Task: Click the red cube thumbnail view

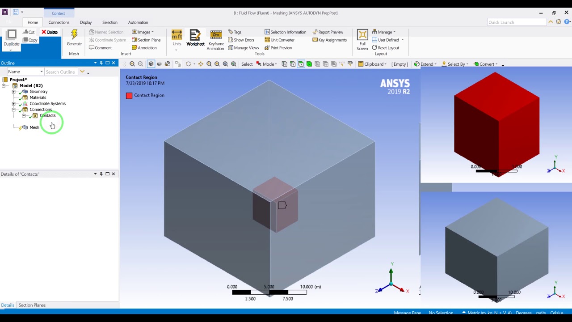Action: click(496, 124)
